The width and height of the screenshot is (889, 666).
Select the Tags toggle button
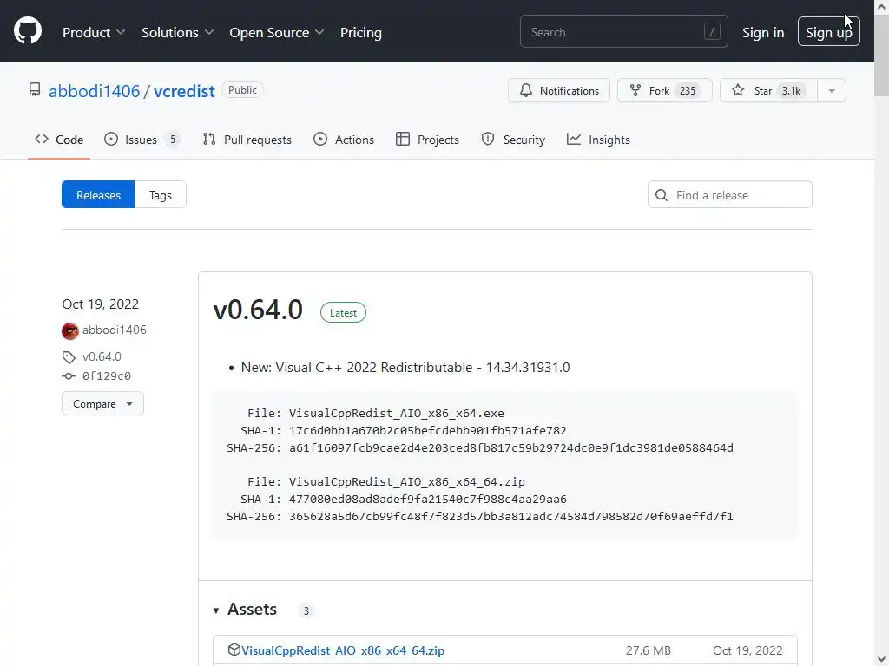161,195
